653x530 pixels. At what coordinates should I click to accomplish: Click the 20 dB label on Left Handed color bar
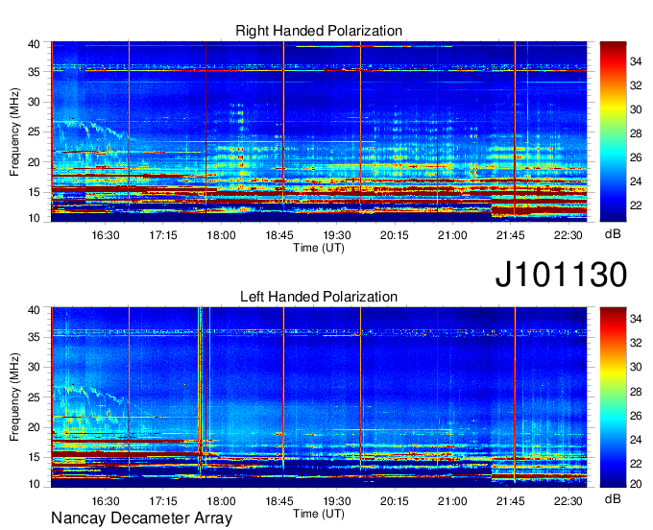pyautogui.click(x=636, y=484)
